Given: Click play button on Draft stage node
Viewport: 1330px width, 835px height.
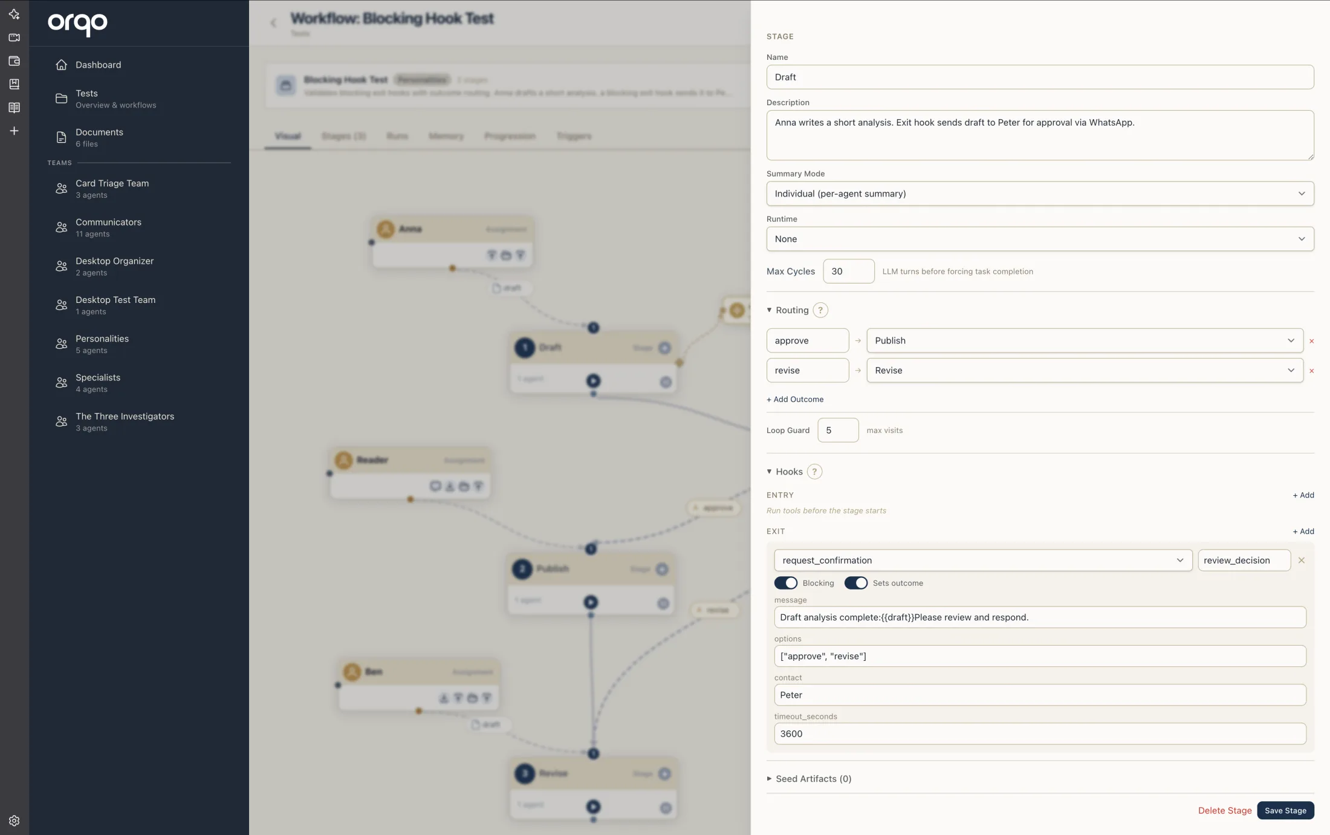Looking at the screenshot, I should pos(594,381).
